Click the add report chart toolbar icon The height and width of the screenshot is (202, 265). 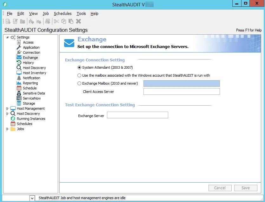39,21
